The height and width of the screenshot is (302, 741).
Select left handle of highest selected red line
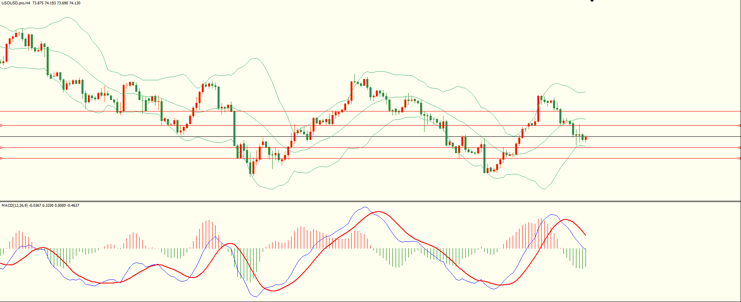(x=1, y=125)
